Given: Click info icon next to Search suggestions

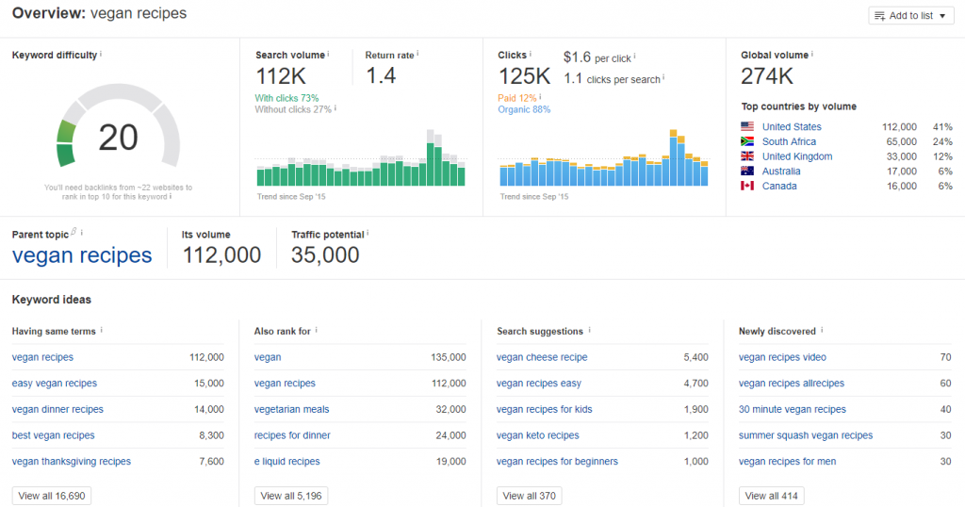Looking at the screenshot, I should tap(590, 330).
